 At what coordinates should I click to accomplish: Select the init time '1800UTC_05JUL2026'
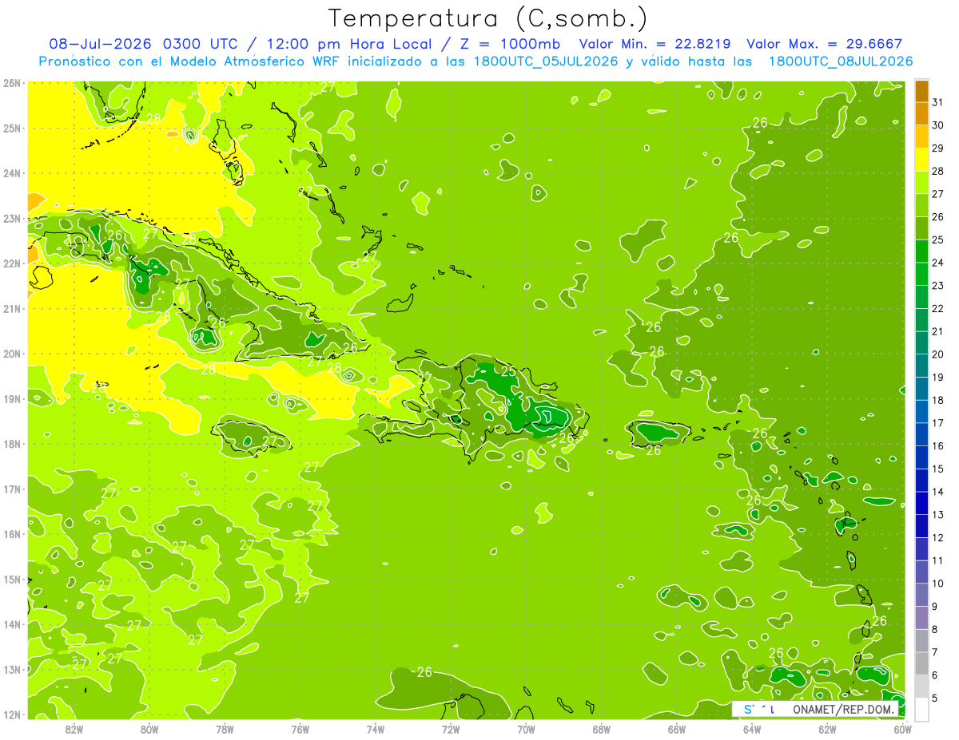546,61
